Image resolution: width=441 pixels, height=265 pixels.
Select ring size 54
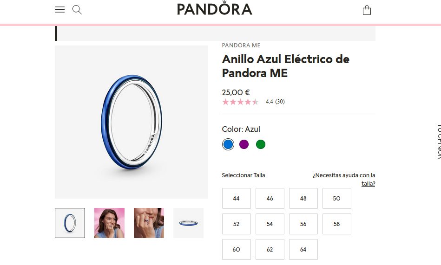click(270, 224)
